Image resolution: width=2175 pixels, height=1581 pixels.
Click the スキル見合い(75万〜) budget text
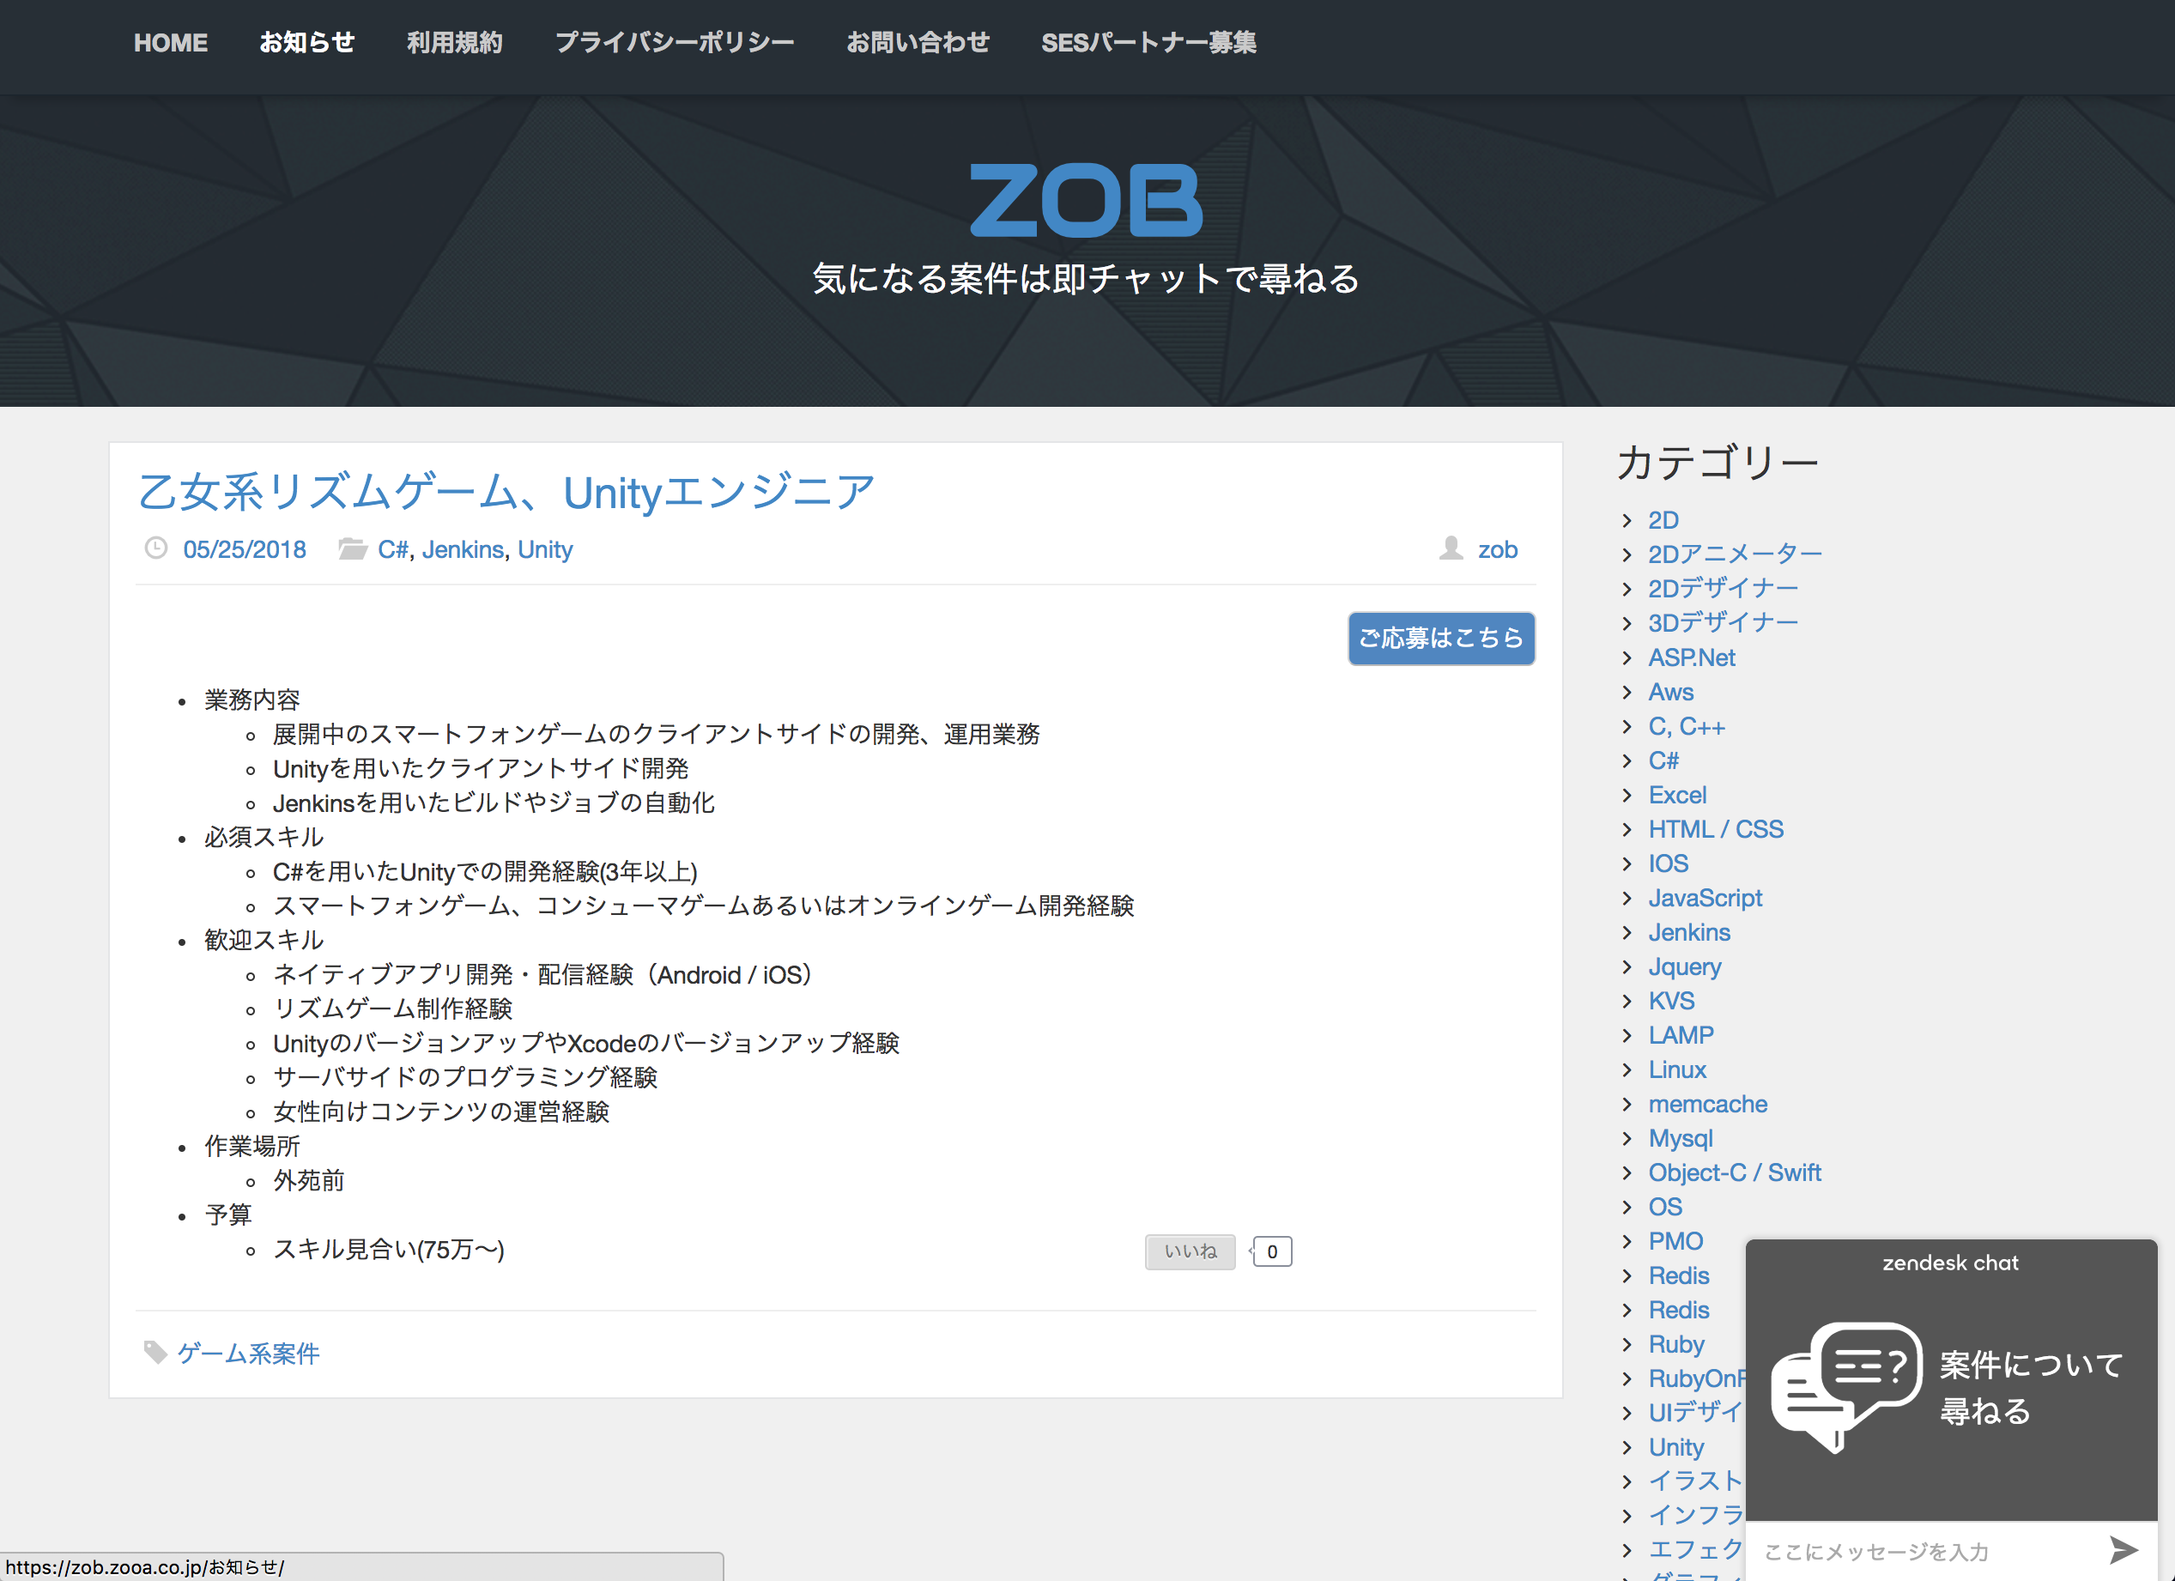[388, 1250]
